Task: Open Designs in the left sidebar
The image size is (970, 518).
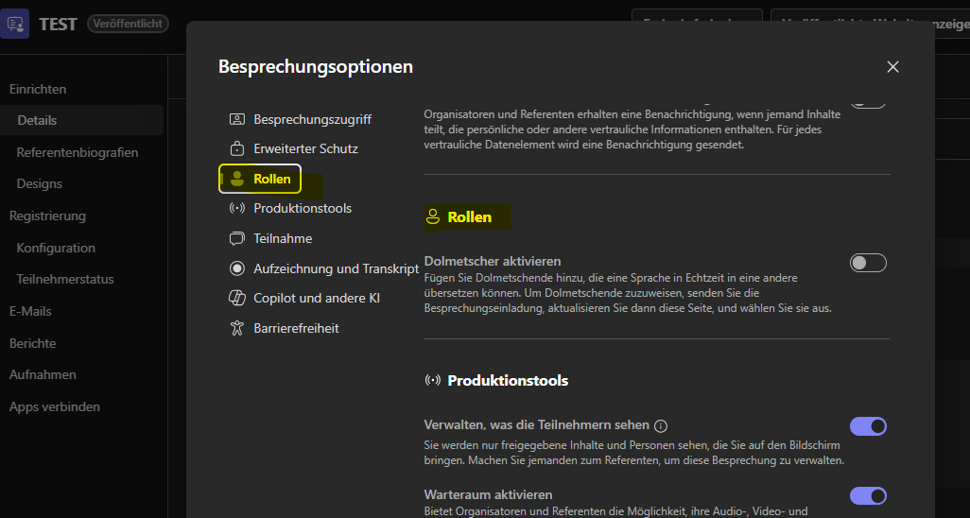Action: point(40,183)
